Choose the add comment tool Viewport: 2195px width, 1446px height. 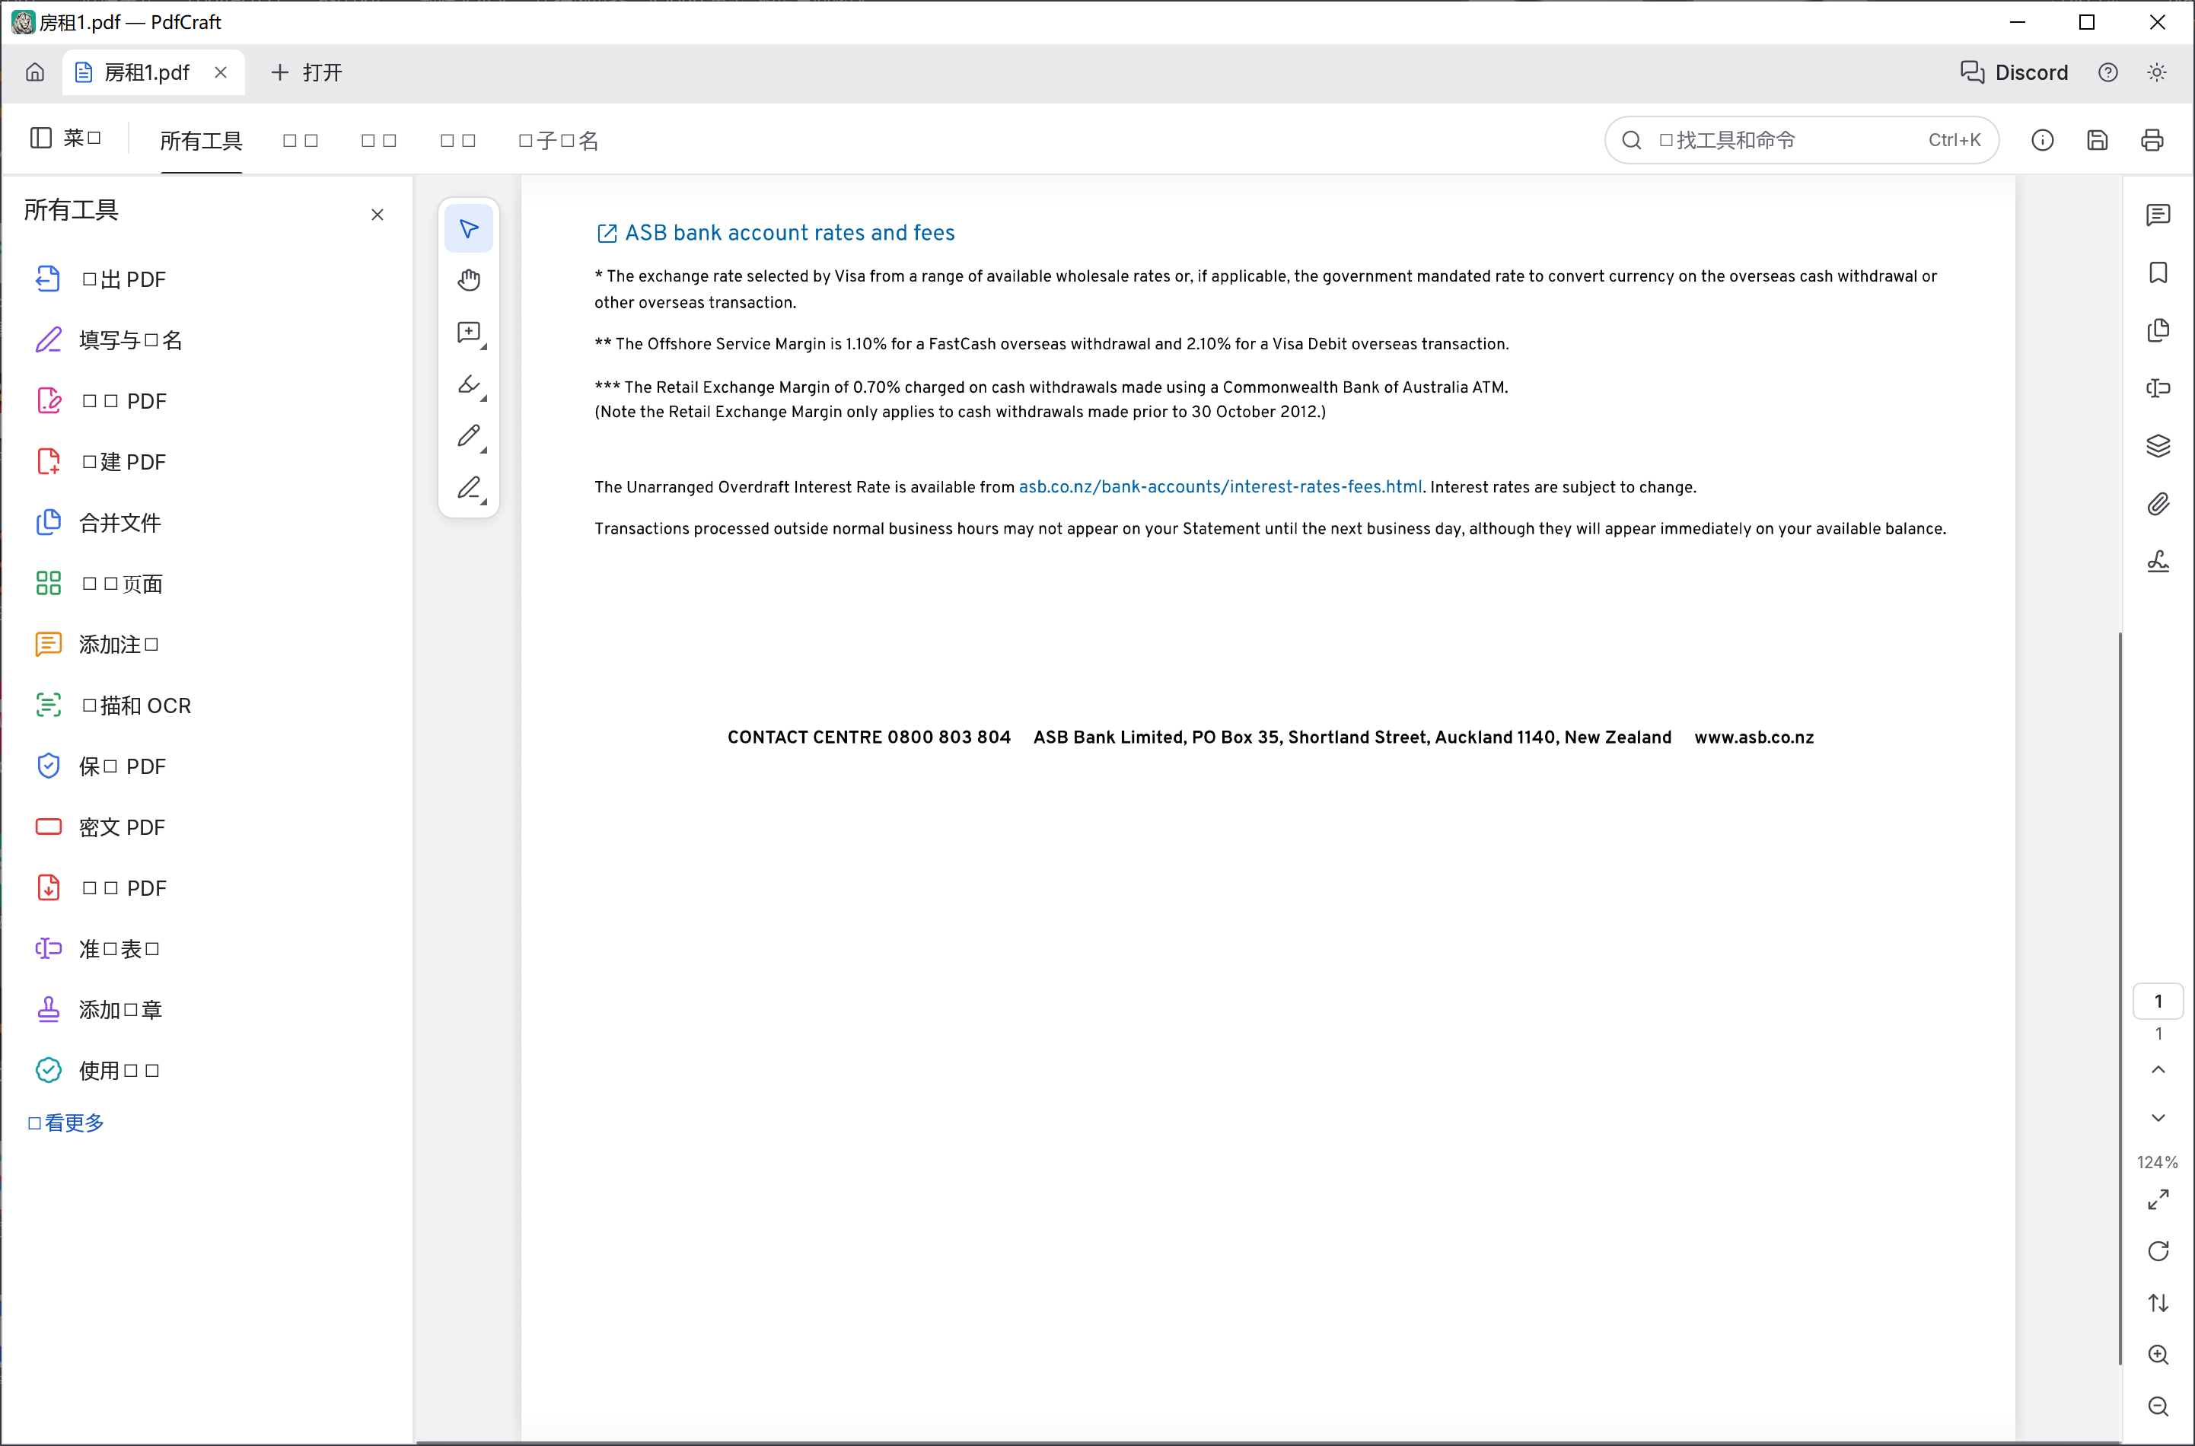coord(469,332)
